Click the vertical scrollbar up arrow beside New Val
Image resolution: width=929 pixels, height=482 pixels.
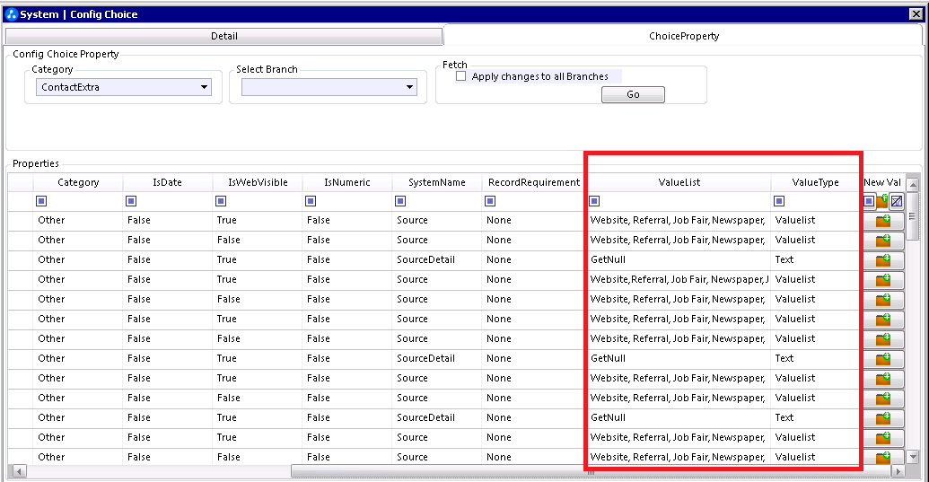point(913,185)
